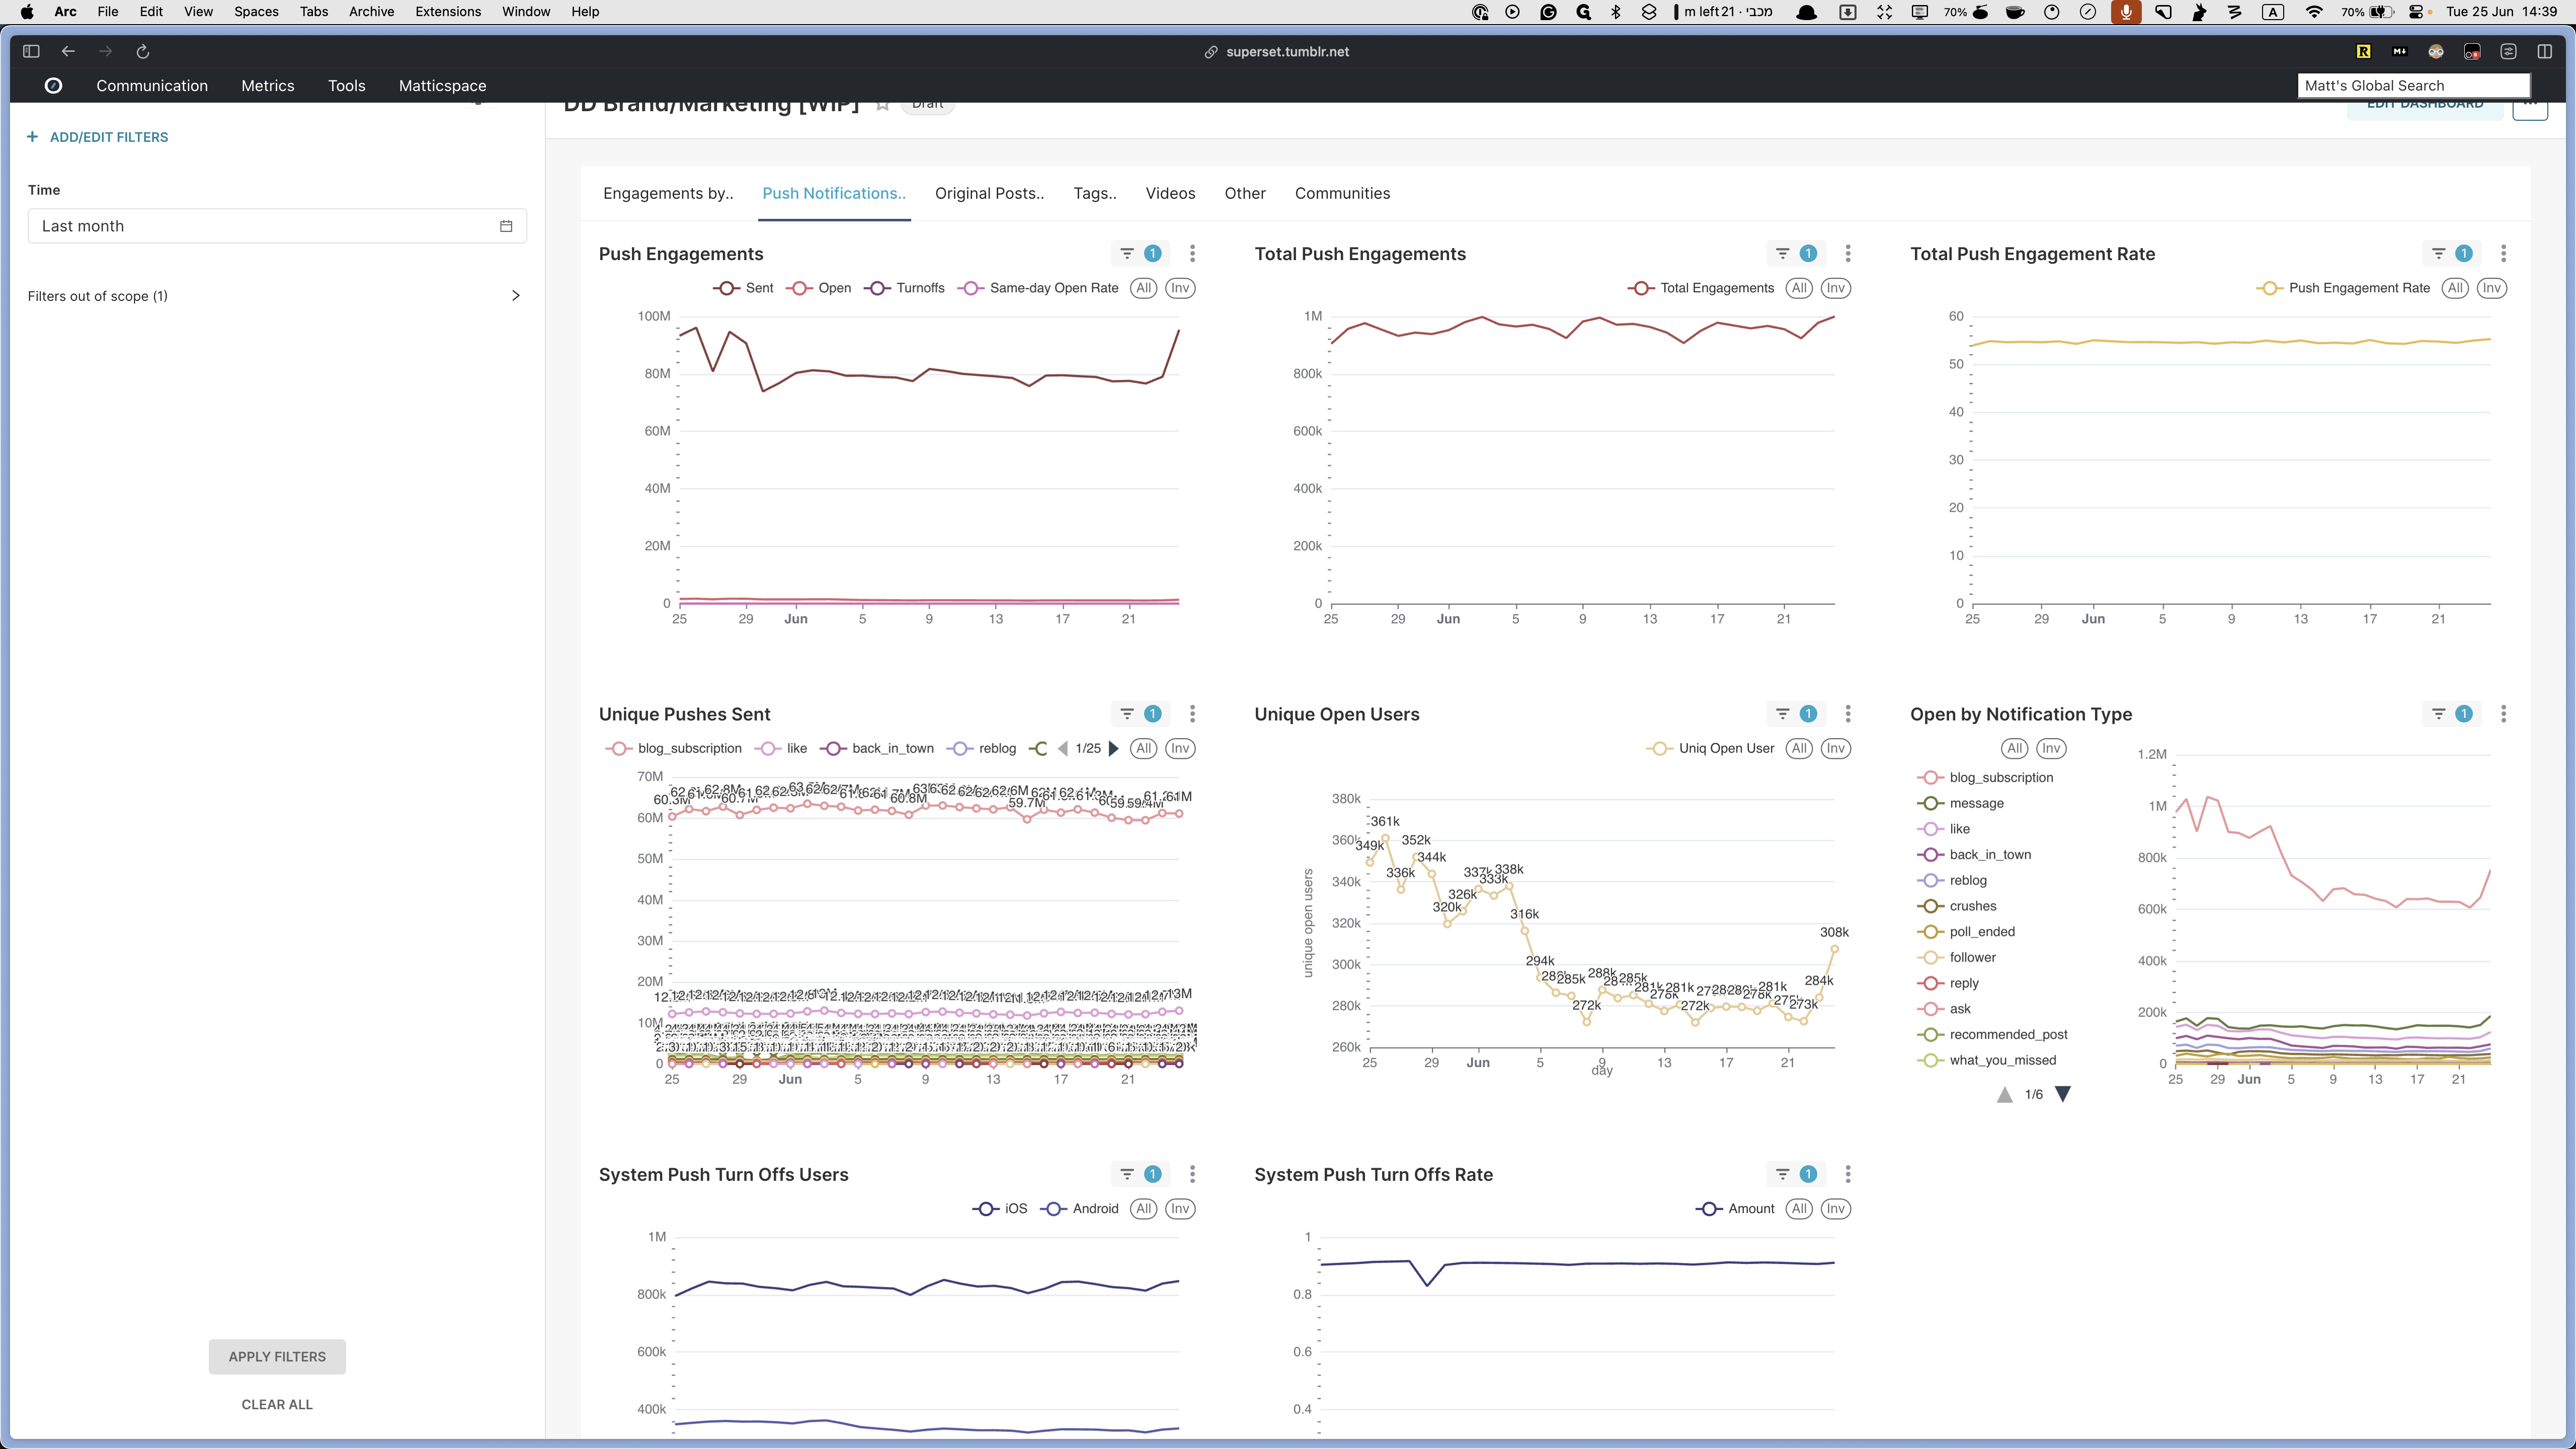Toggle the Sent series in Push Engagements legend
The width and height of the screenshot is (2576, 1449).
pyautogui.click(x=743, y=288)
